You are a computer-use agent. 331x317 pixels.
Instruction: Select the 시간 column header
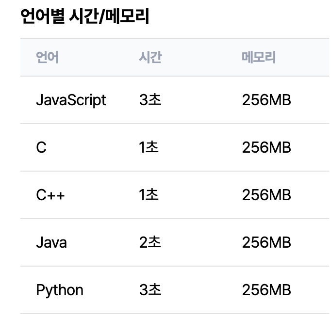click(150, 57)
